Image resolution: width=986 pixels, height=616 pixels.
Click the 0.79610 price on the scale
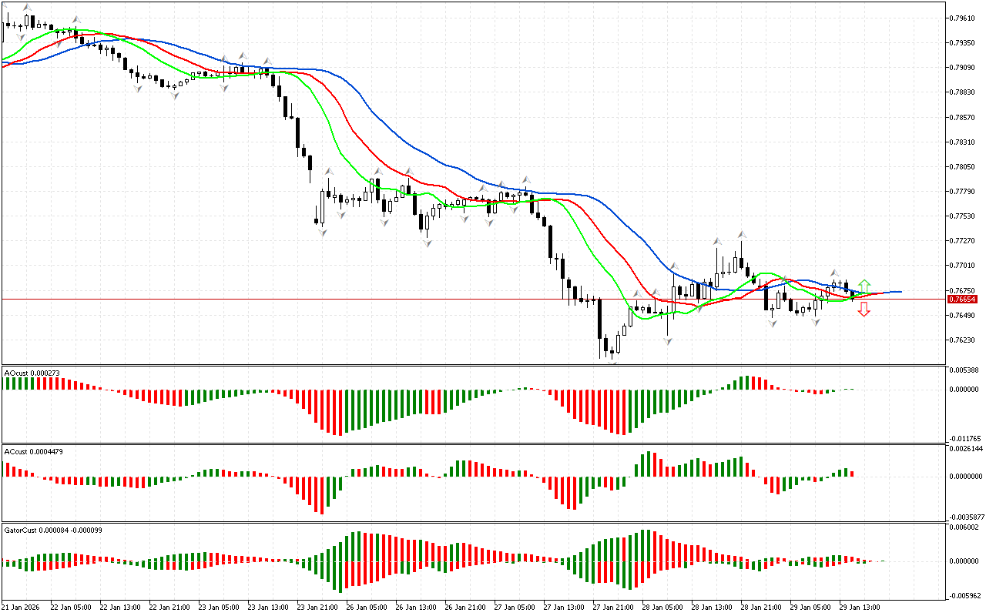[x=963, y=18]
